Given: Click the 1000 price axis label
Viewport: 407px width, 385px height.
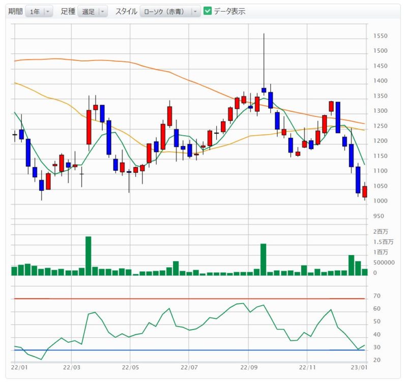Looking at the screenshot, I should tap(380, 201).
